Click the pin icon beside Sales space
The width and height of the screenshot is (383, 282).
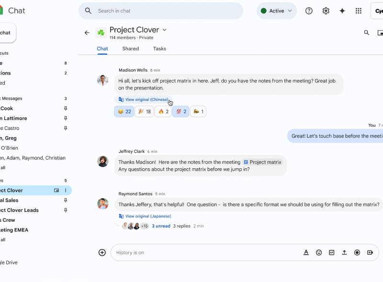[x=66, y=200]
